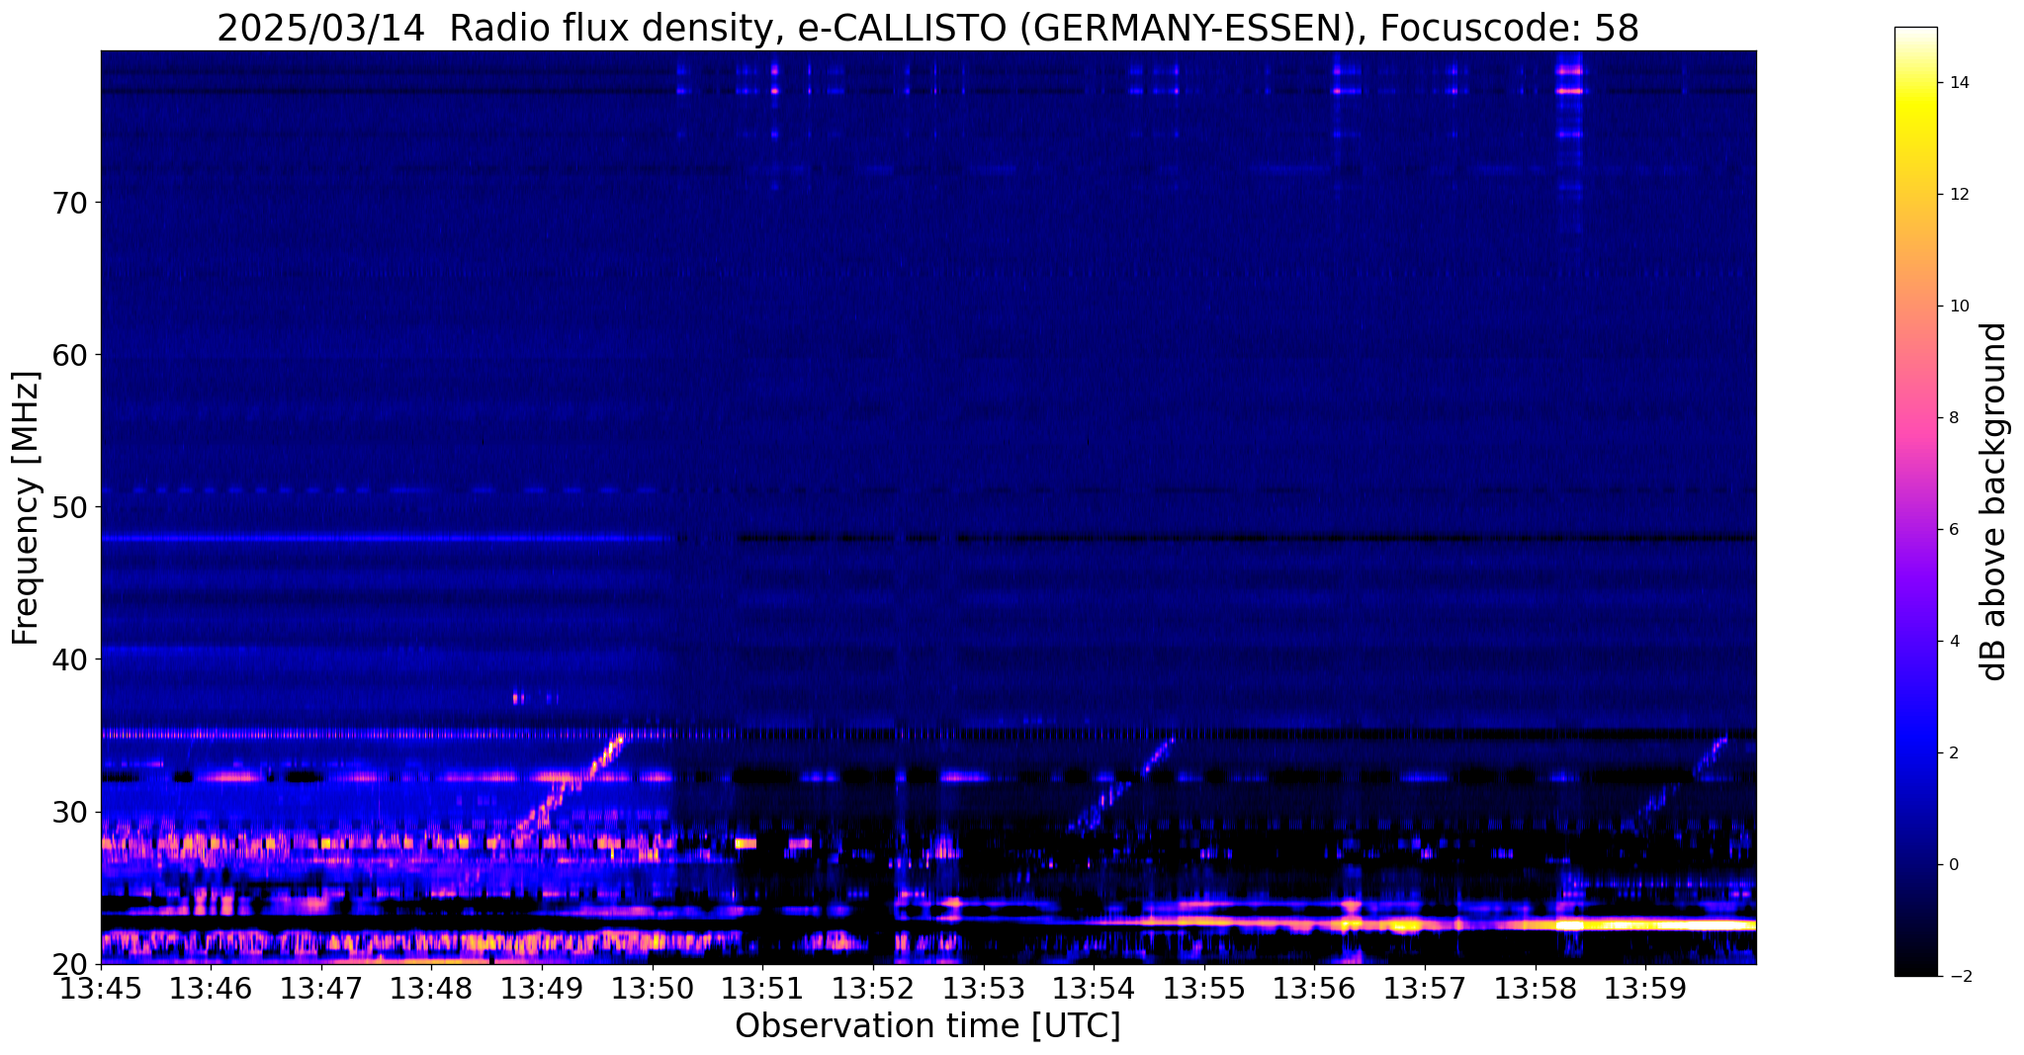Click the pink spike at 13:58 near 77 MHz
This screenshot has width=2024, height=1055.
pos(1569,90)
